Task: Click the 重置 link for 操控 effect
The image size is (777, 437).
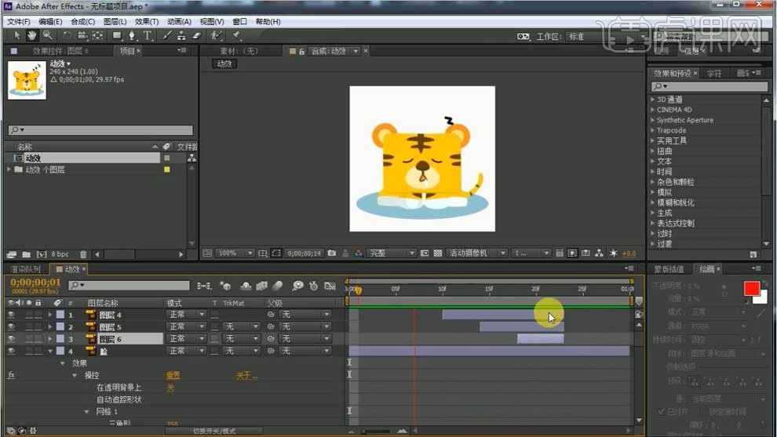Action: 173,375
